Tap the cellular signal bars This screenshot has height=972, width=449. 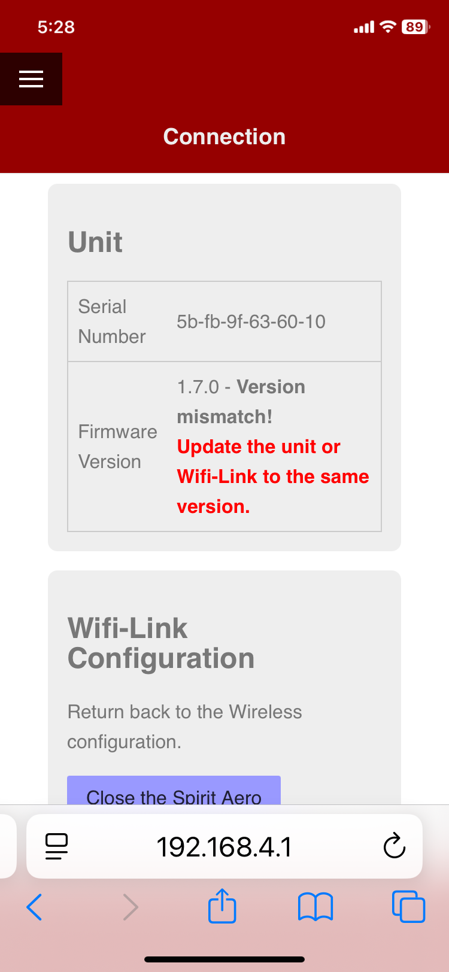pyautogui.click(x=364, y=28)
